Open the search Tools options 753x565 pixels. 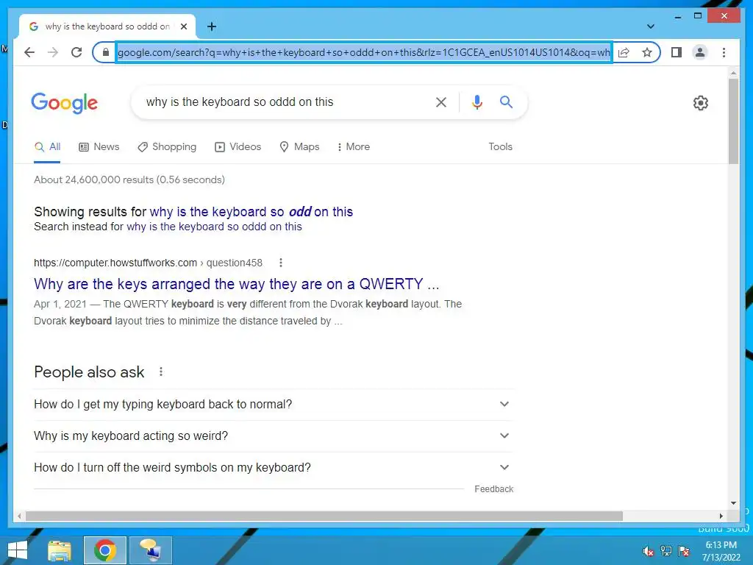[500, 147]
